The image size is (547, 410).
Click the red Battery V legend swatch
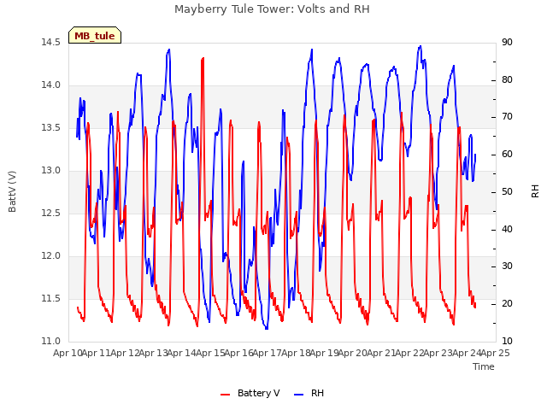pos(226,394)
